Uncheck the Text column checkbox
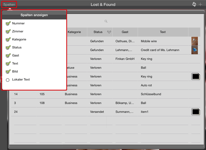The height and width of the screenshot is (150, 206). (x=8, y=63)
